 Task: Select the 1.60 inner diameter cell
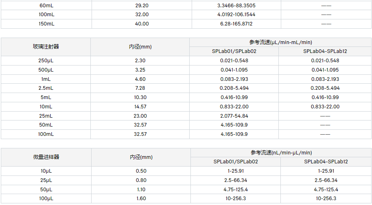[141, 199]
